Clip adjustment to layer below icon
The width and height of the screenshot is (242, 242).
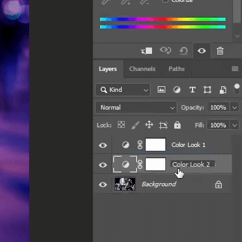pyautogui.click(x=146, y=51)
